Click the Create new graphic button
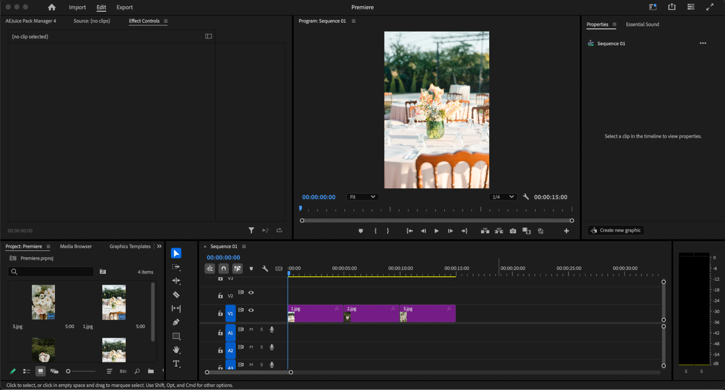 (616, 230)
